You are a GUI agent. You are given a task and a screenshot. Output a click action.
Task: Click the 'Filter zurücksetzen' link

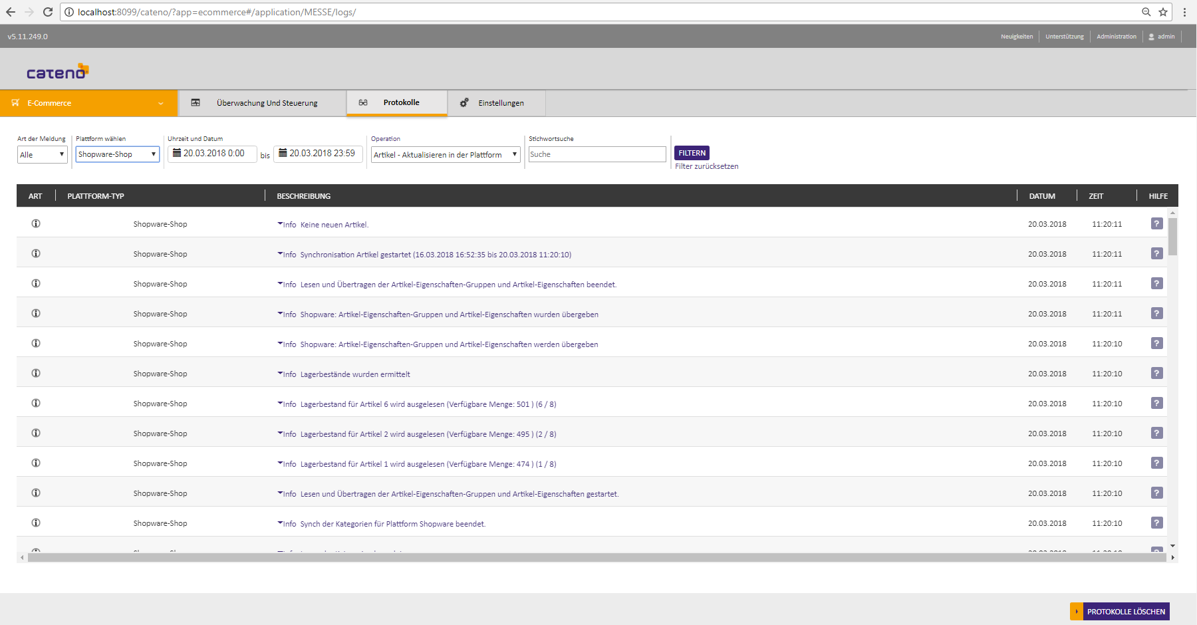706,167
